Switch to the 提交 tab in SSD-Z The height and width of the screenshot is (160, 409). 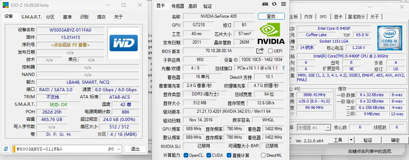pyautogui.click(x=101, y=17)
